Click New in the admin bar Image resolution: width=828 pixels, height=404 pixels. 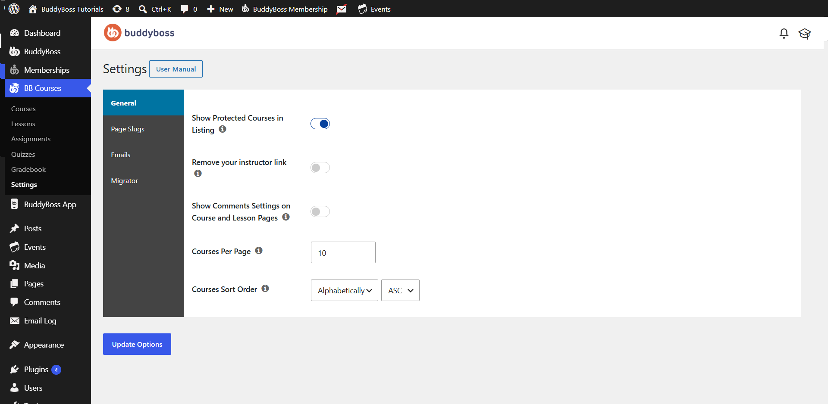coord(220,9)
